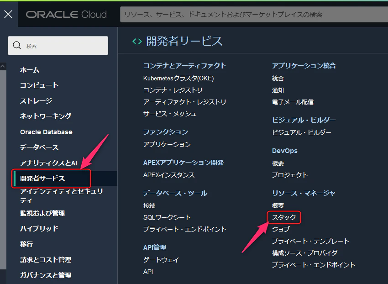Open アーティファクト・レジストリ link
Viewport: 388px width, 284px height.
pyautogui.click(x=185, y=102)
